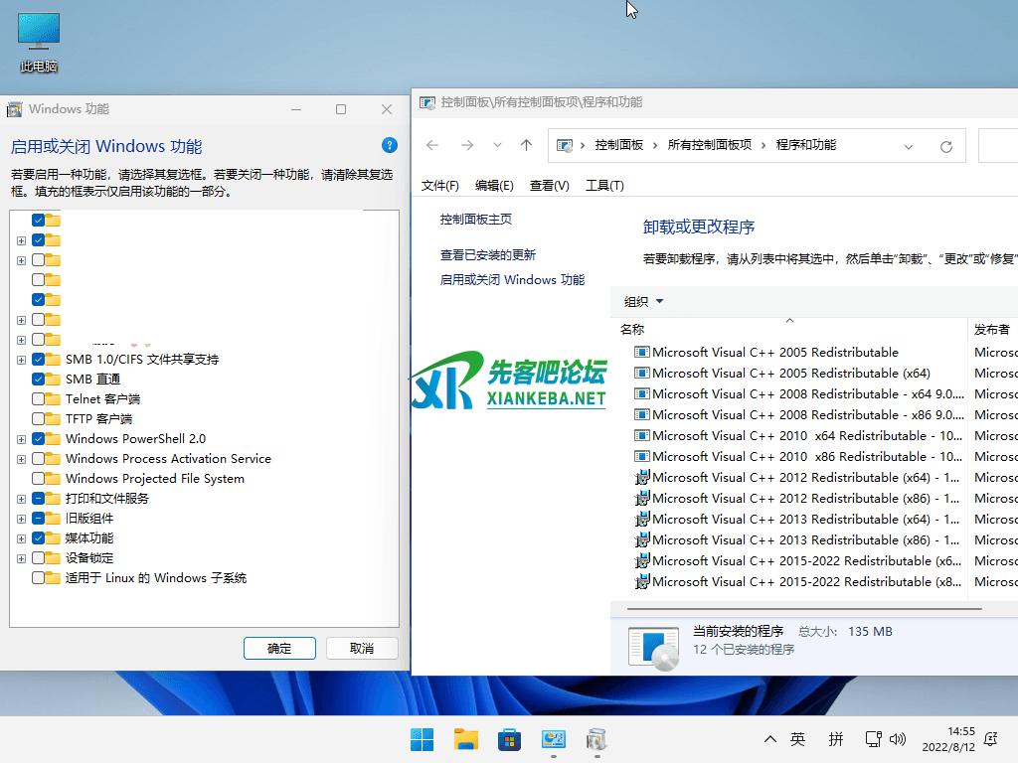
Task: Click the volume icon in system tray
Action: [898, 739]
